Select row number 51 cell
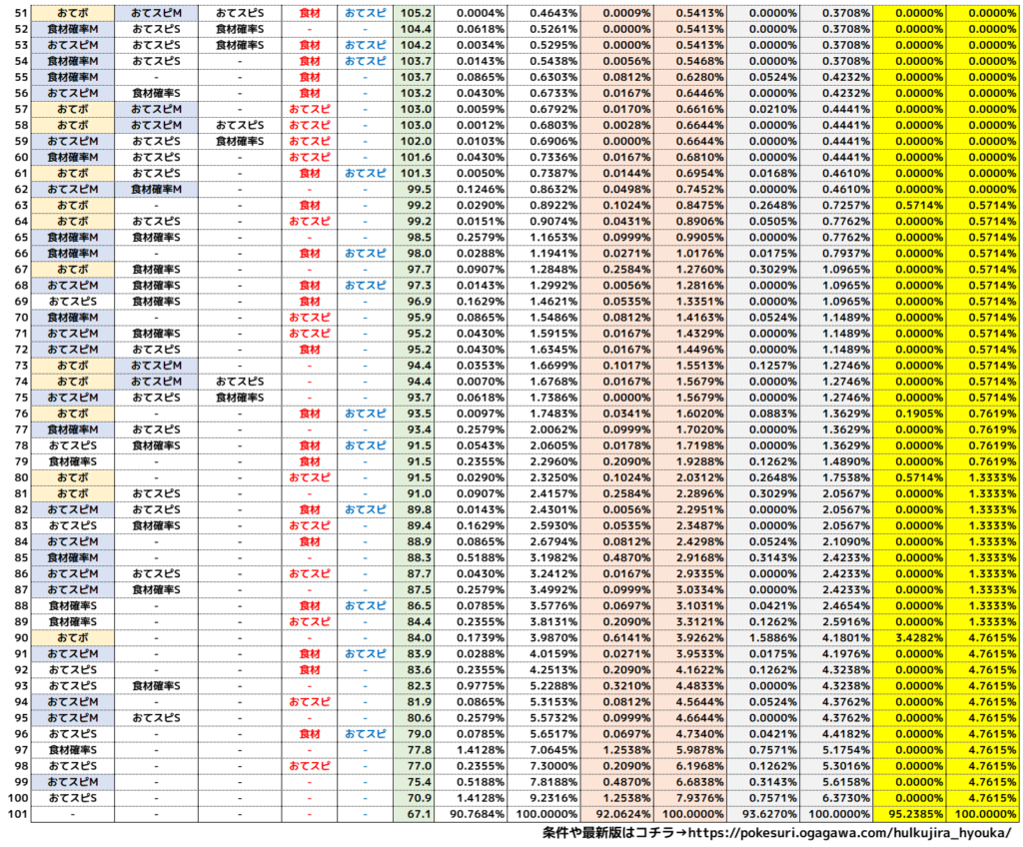The height and width of the screenshot is (847, 1023). click(15, 13)
